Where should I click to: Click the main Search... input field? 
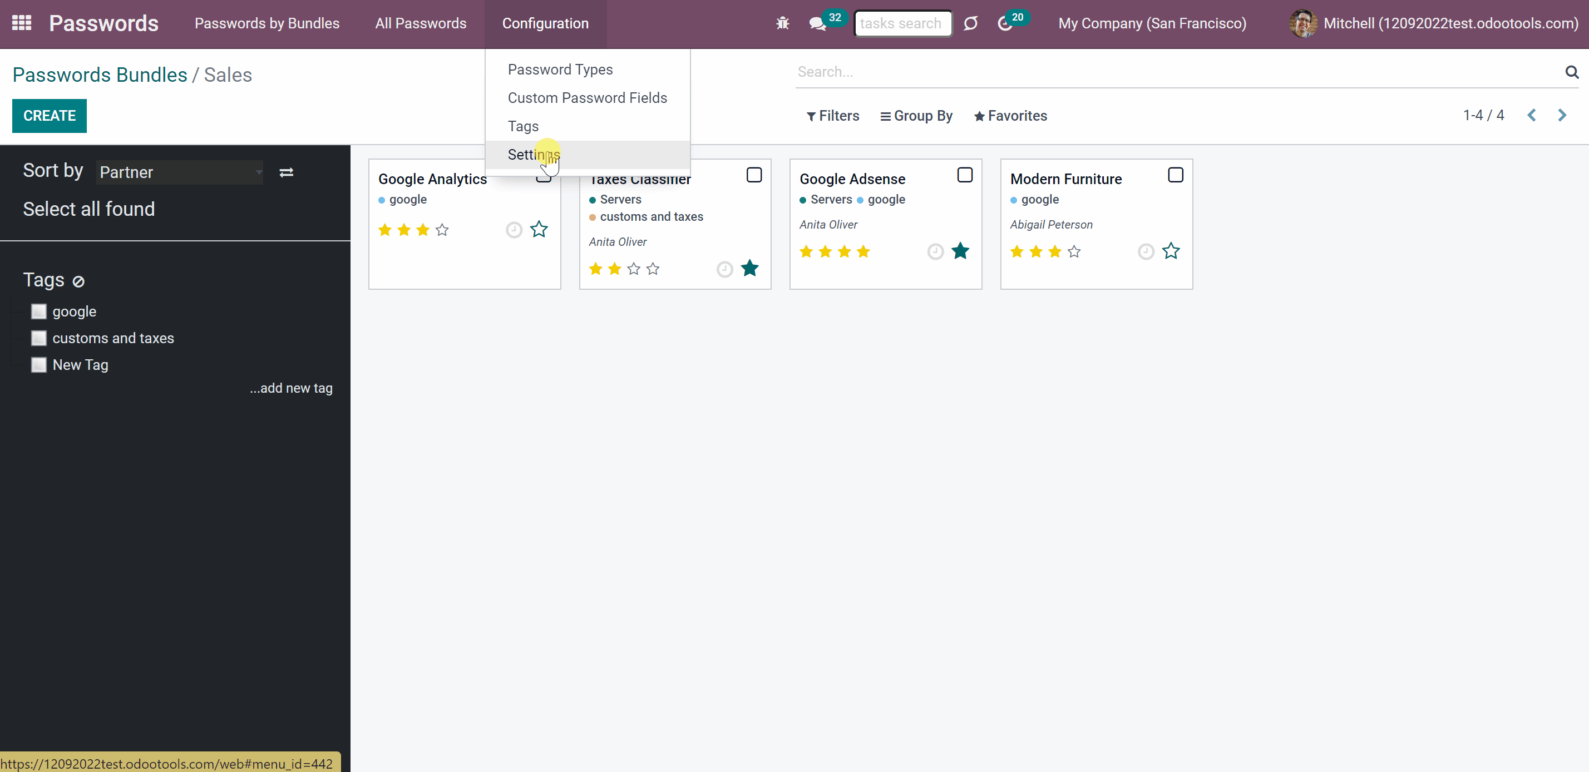point(1178,72)
